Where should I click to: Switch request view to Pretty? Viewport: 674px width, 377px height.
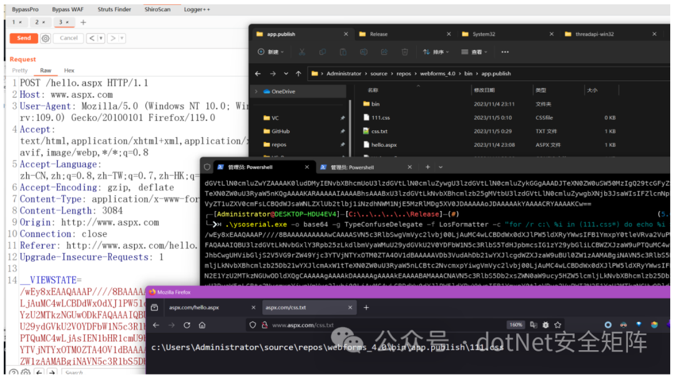(x=20, y=71)
